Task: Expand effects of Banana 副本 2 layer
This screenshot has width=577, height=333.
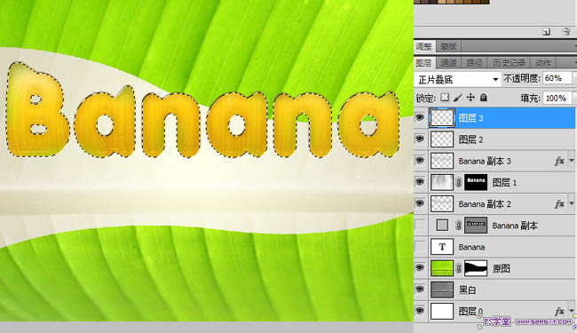Action: click(572, 203)
